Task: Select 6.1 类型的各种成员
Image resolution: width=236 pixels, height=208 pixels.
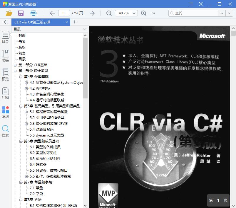Action: coord(45,147)
